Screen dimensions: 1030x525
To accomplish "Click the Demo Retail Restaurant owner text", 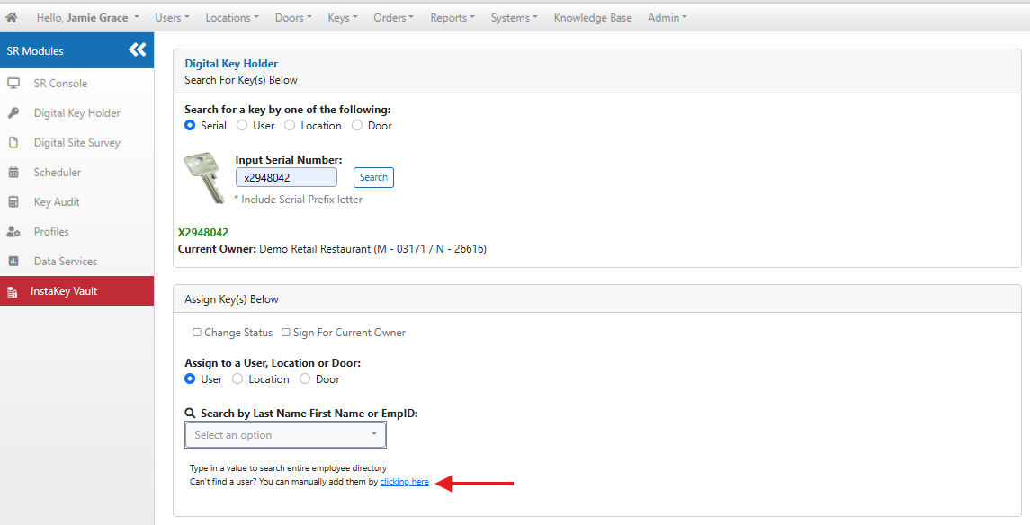I will click(x=372, y=249).
